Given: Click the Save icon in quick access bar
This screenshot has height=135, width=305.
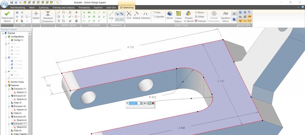Looking at the screenshot, I should point(12,2).
